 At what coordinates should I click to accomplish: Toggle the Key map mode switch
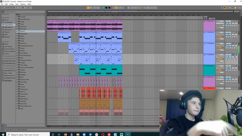[x=228, y=8]
